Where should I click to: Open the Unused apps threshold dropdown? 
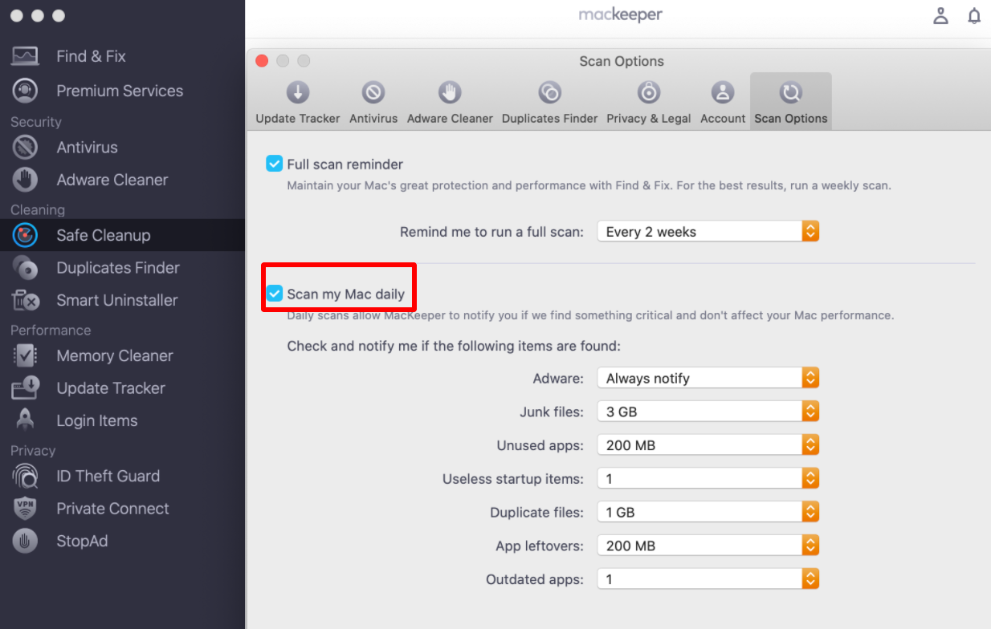coord(708,445)
